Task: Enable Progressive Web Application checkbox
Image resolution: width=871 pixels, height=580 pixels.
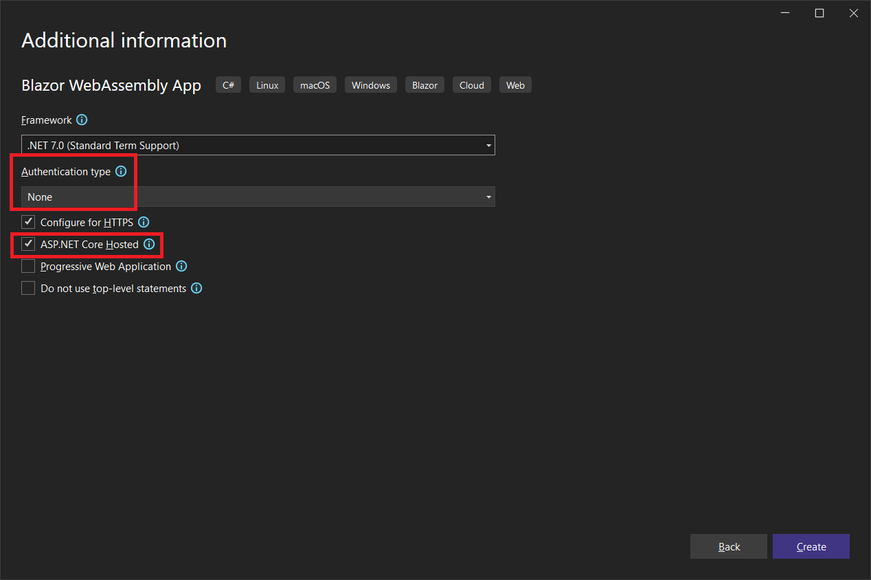Action: [28, 266]
